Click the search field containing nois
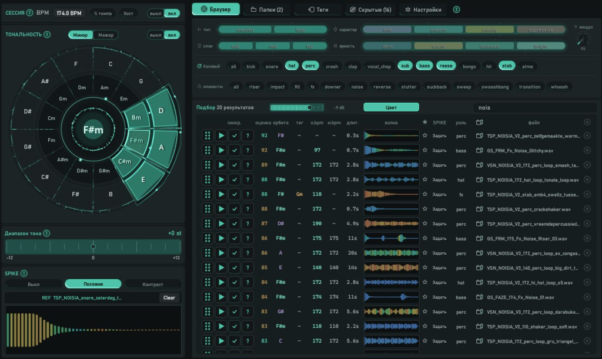The width and height of the screenshot is (602, 359). pyautogui.click(x=536, y=108)
